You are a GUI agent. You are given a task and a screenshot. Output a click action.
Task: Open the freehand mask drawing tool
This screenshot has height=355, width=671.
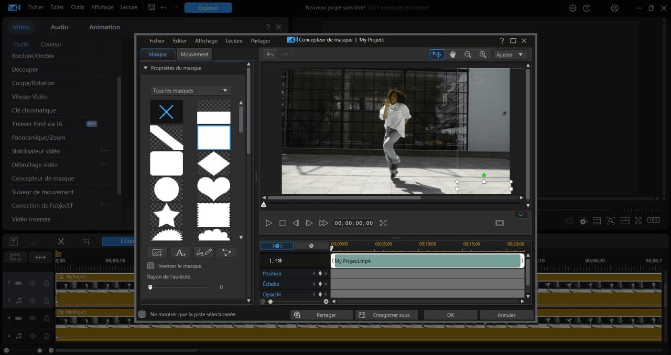[x=203, y=252]
